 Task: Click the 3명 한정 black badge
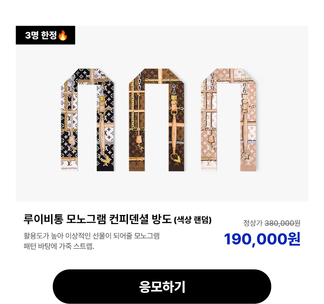click(x=45, y=35)
